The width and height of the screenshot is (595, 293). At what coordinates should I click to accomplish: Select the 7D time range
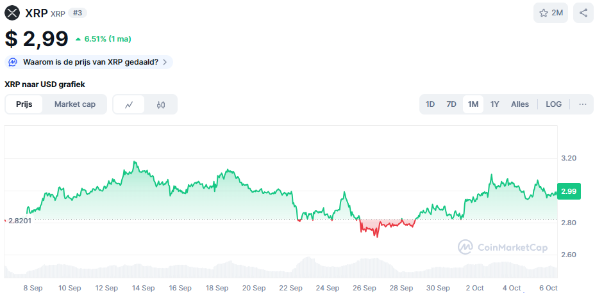tap(451, 104)
